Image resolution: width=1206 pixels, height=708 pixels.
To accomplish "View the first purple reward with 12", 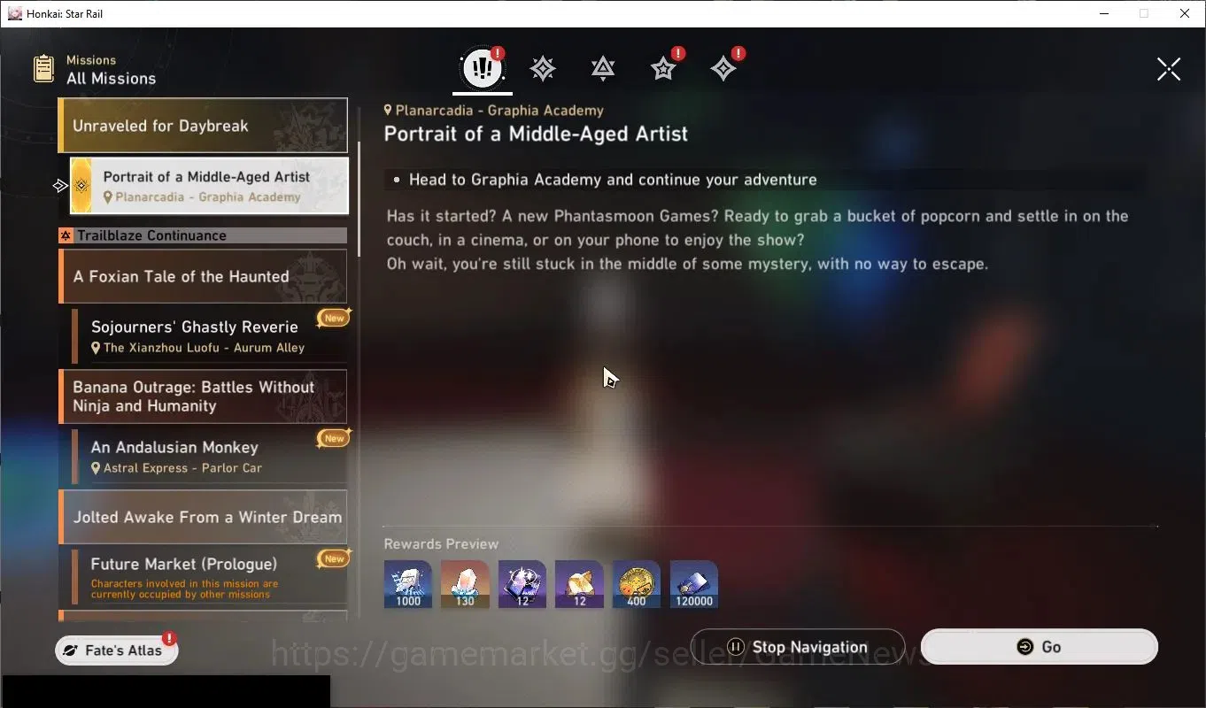I will coord(522,584).
